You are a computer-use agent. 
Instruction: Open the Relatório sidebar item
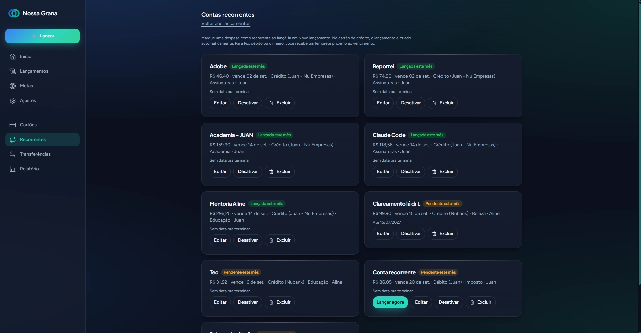[42, 169]
